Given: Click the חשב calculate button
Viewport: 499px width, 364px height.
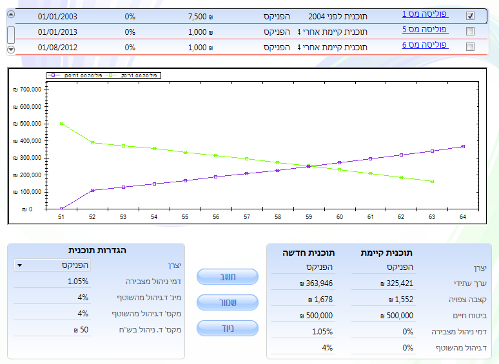Looking at the screenshot, I should (x=227, y=276).
